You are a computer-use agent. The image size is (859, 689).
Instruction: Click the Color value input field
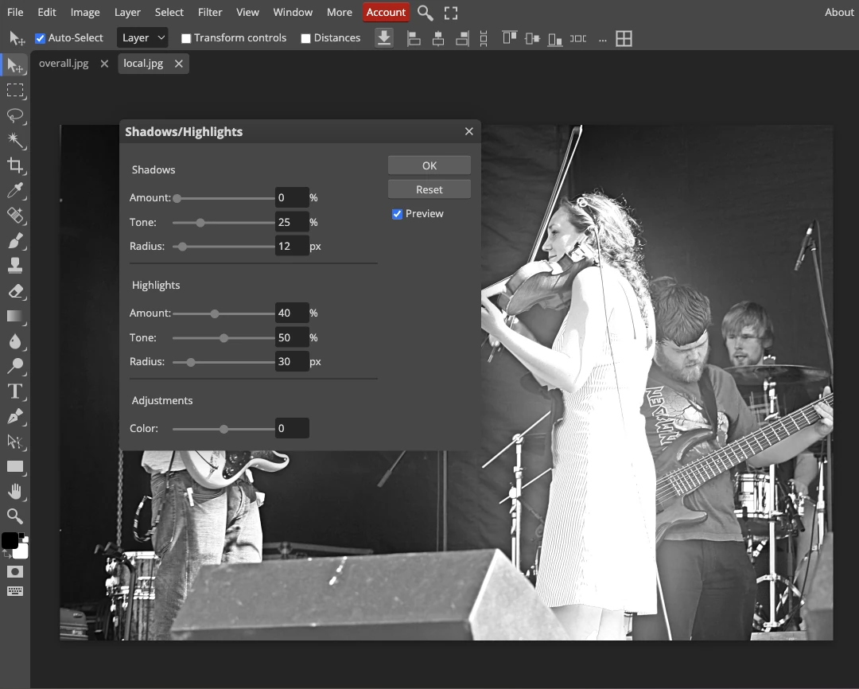point(292,428)
